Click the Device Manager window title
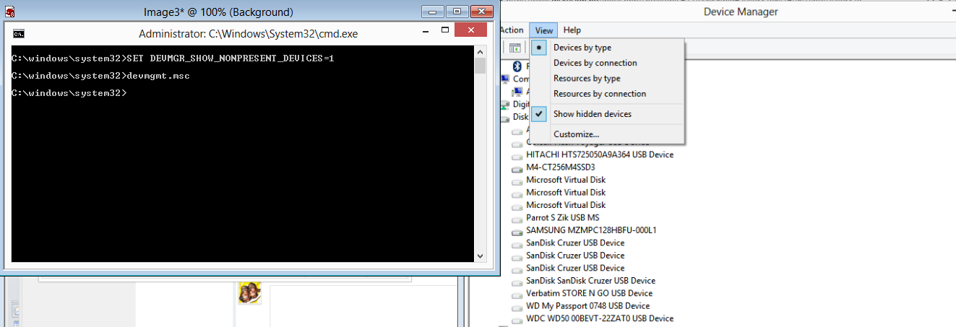 741,12
